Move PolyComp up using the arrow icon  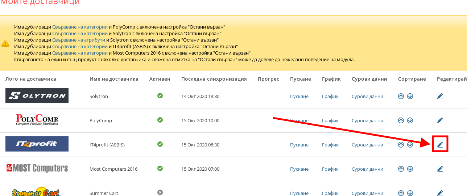pos(401,120)
